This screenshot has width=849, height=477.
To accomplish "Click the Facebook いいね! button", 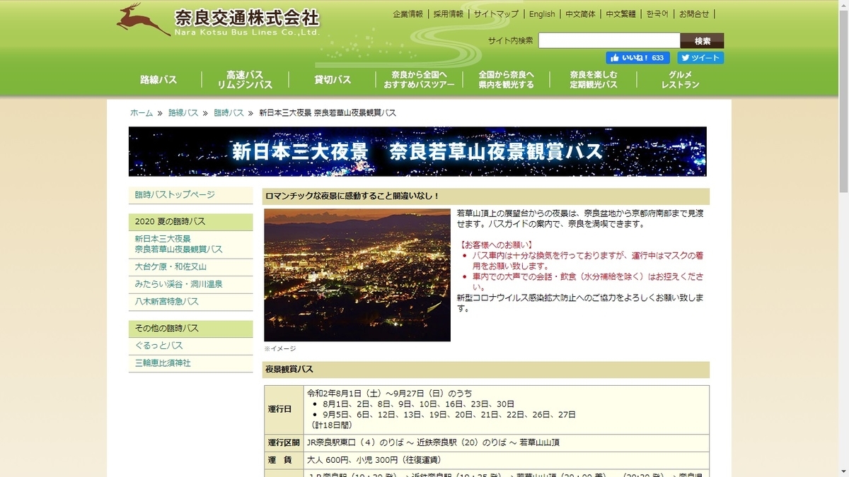I will (637, 58).
